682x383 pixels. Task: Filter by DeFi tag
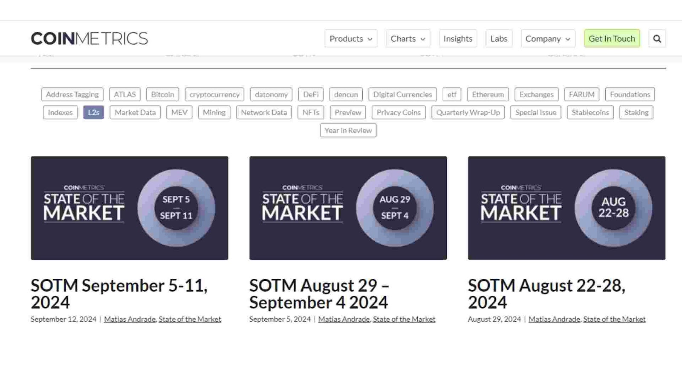[311, 94]
